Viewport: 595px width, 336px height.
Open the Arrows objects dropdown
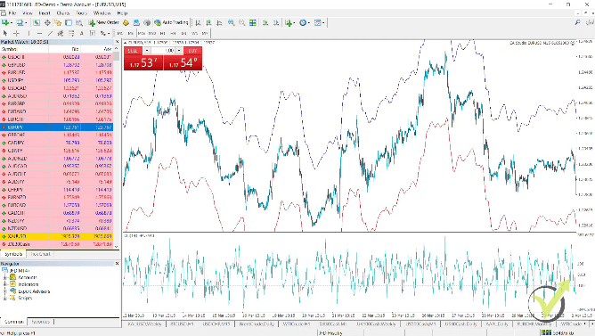click(105, 33)
